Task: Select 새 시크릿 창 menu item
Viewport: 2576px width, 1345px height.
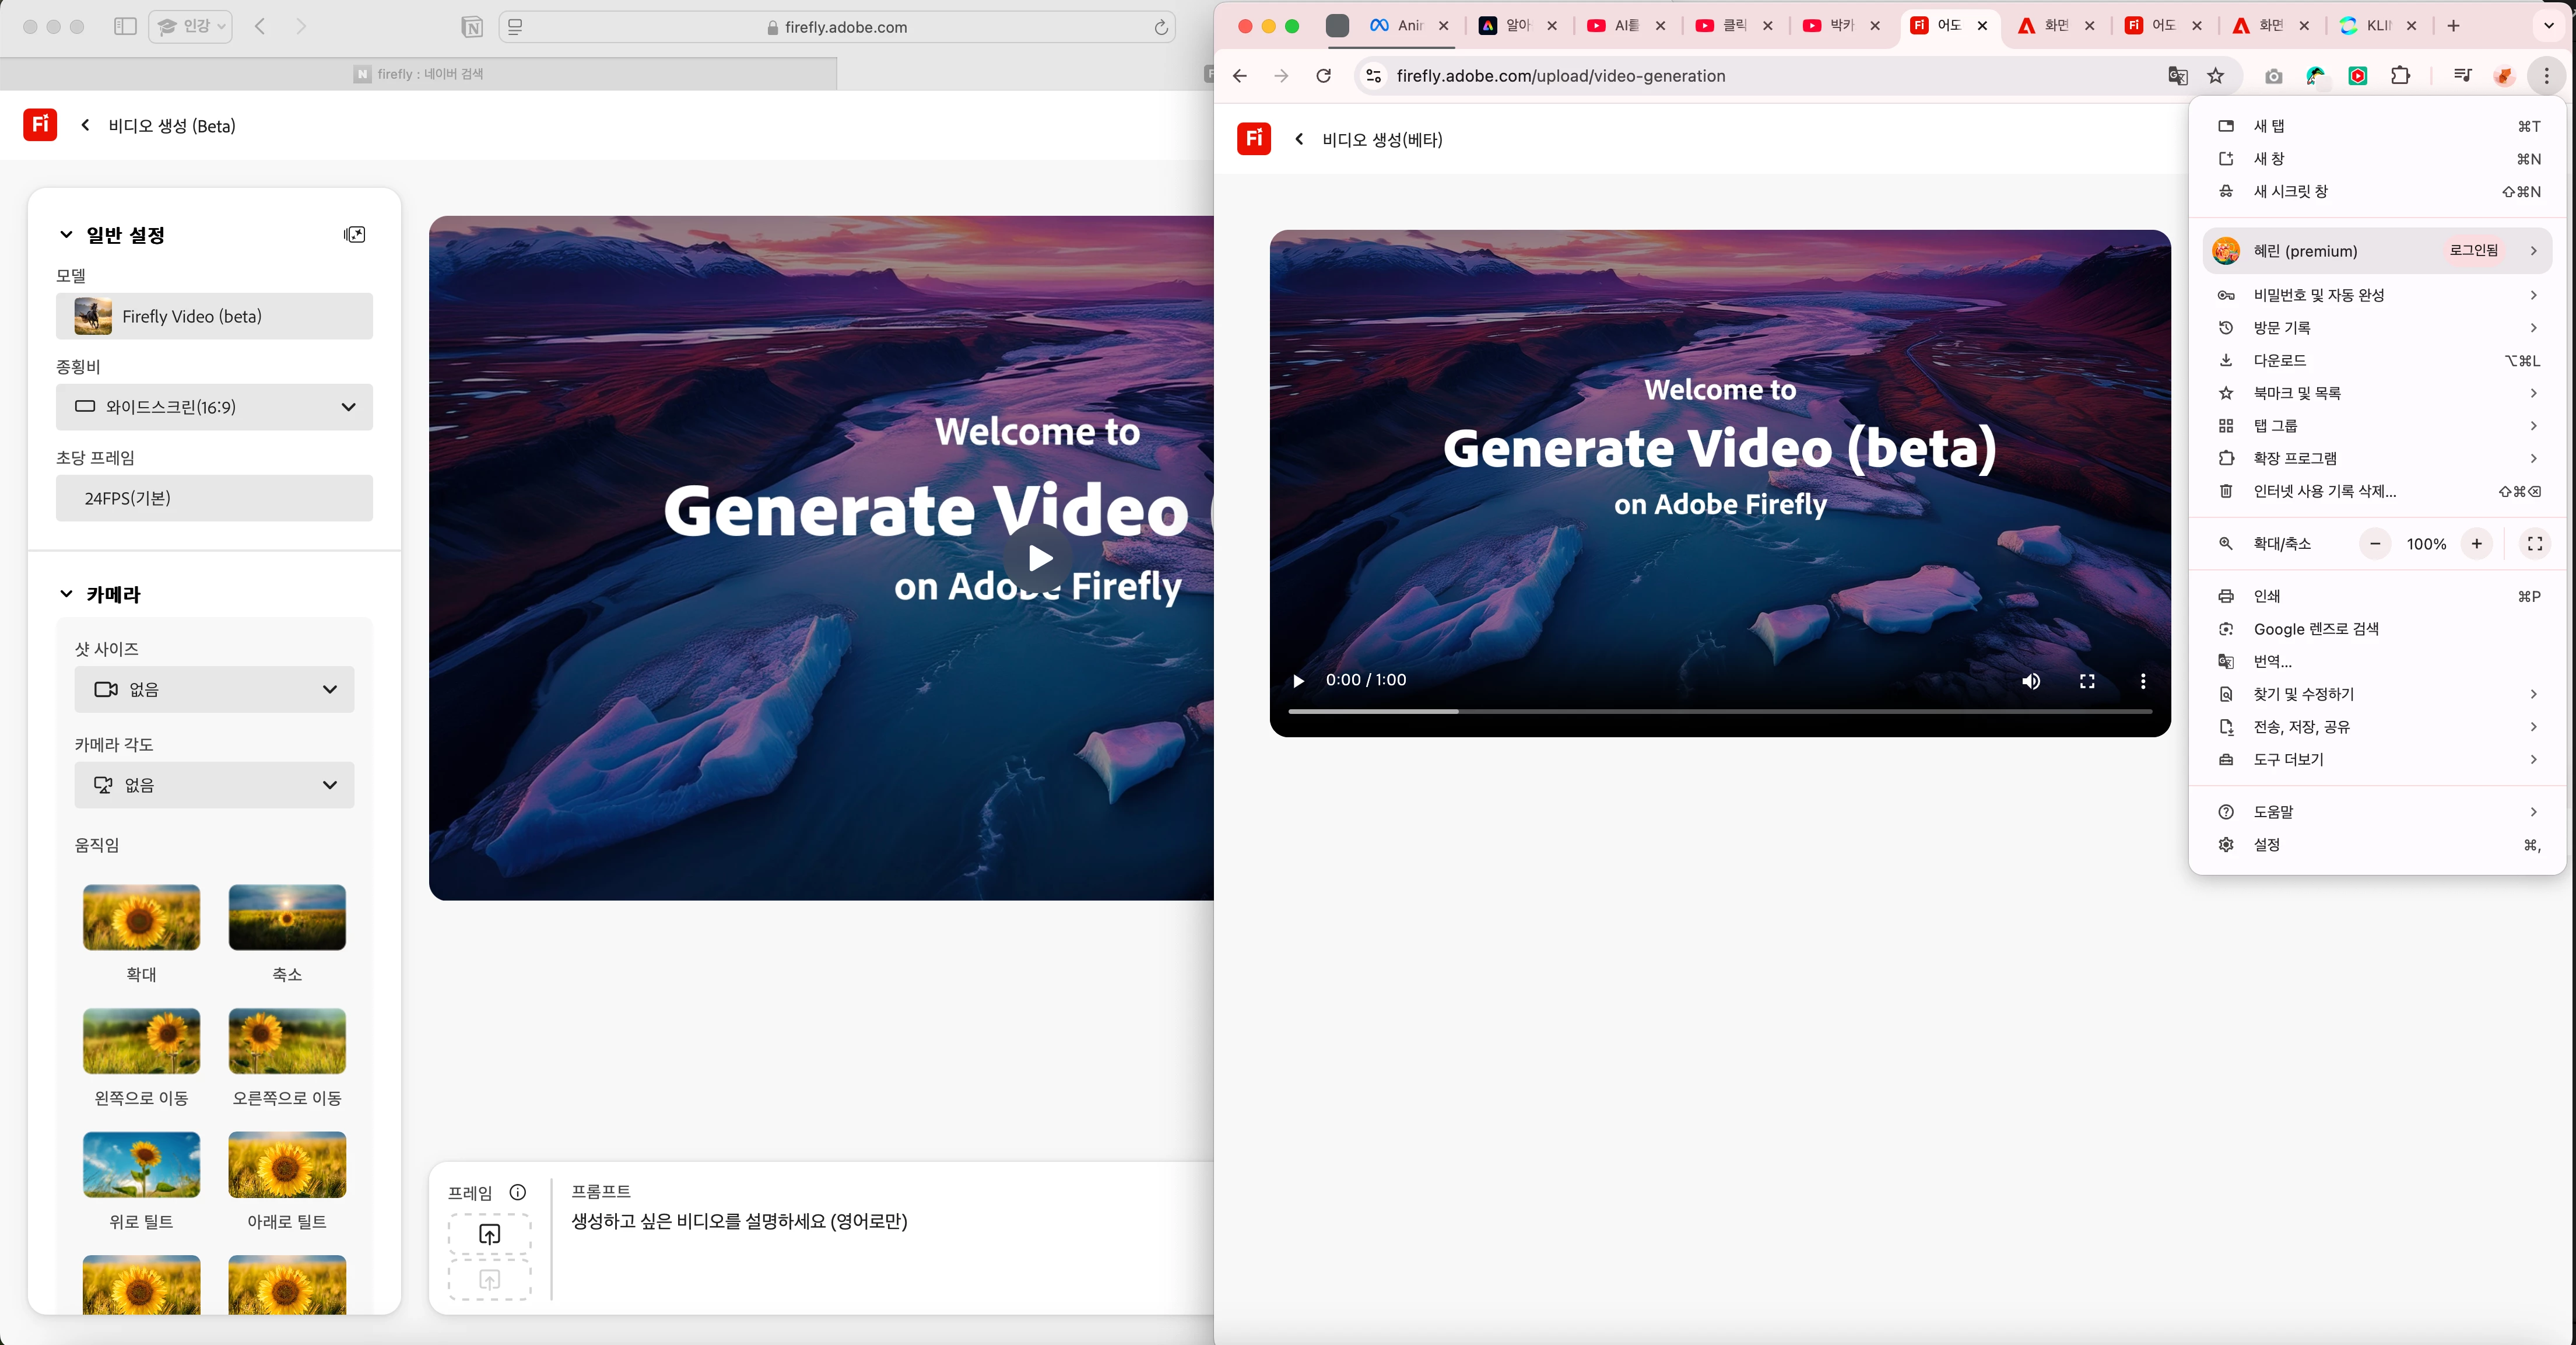Action: (2290, 191)
